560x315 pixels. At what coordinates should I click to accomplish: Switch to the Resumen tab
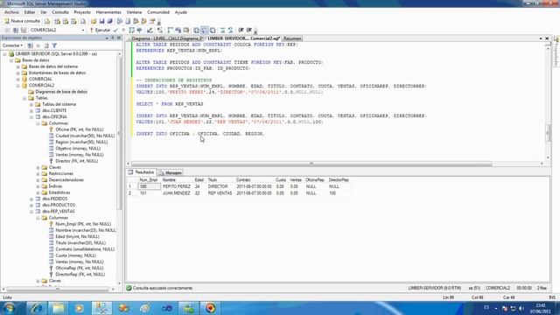point(292,38)
